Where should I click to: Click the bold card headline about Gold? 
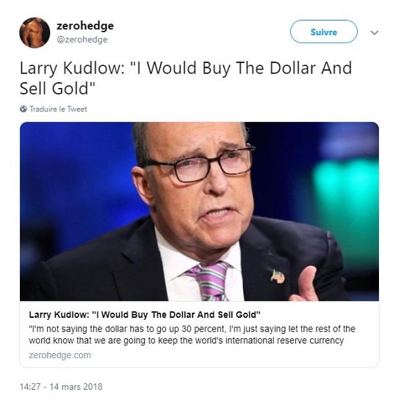[145, 315]
